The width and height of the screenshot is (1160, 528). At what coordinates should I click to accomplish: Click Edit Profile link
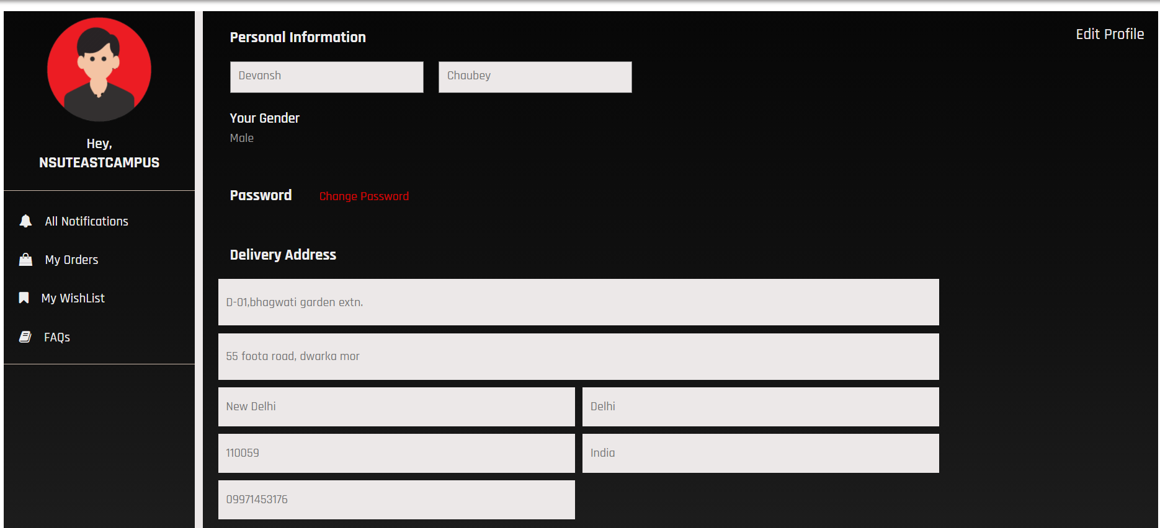1110,34
